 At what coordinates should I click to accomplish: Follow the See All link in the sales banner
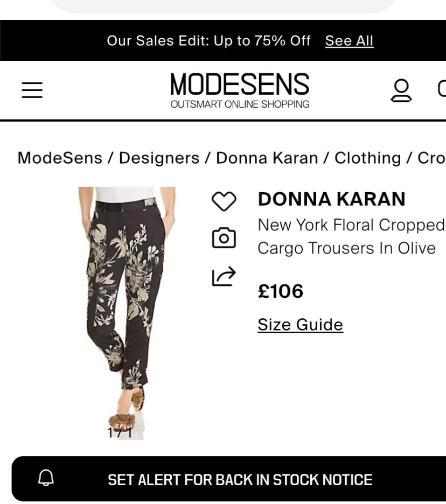(349, 41)
